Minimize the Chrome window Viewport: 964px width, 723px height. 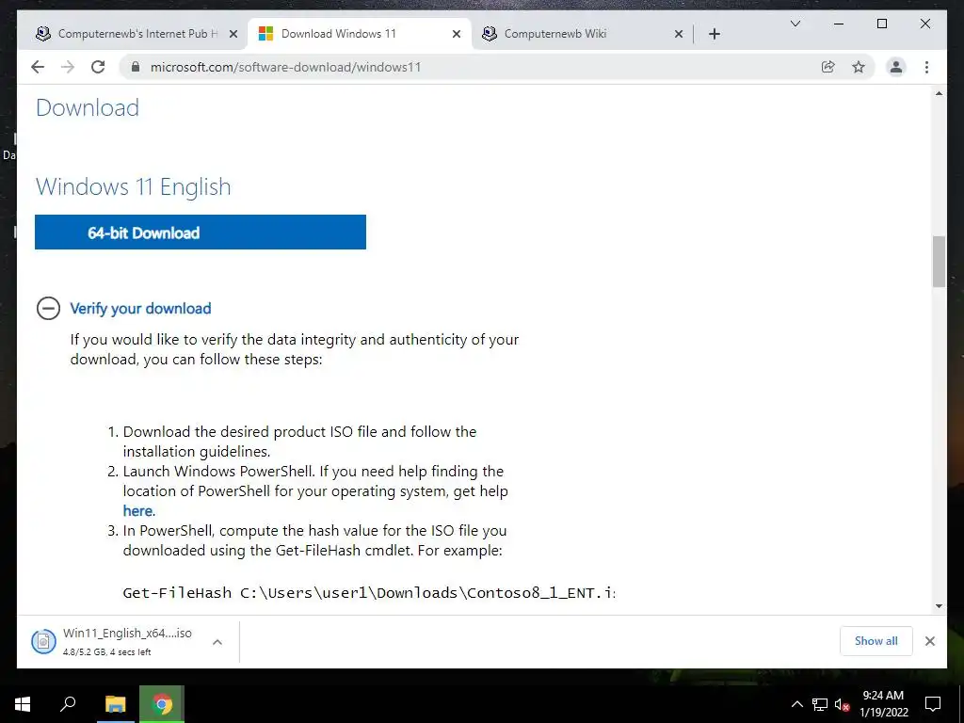839,24
